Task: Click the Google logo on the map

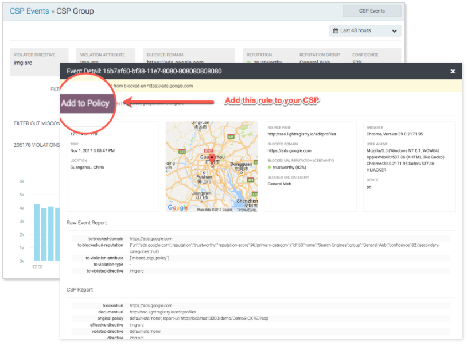Action: tap(177, 207)
